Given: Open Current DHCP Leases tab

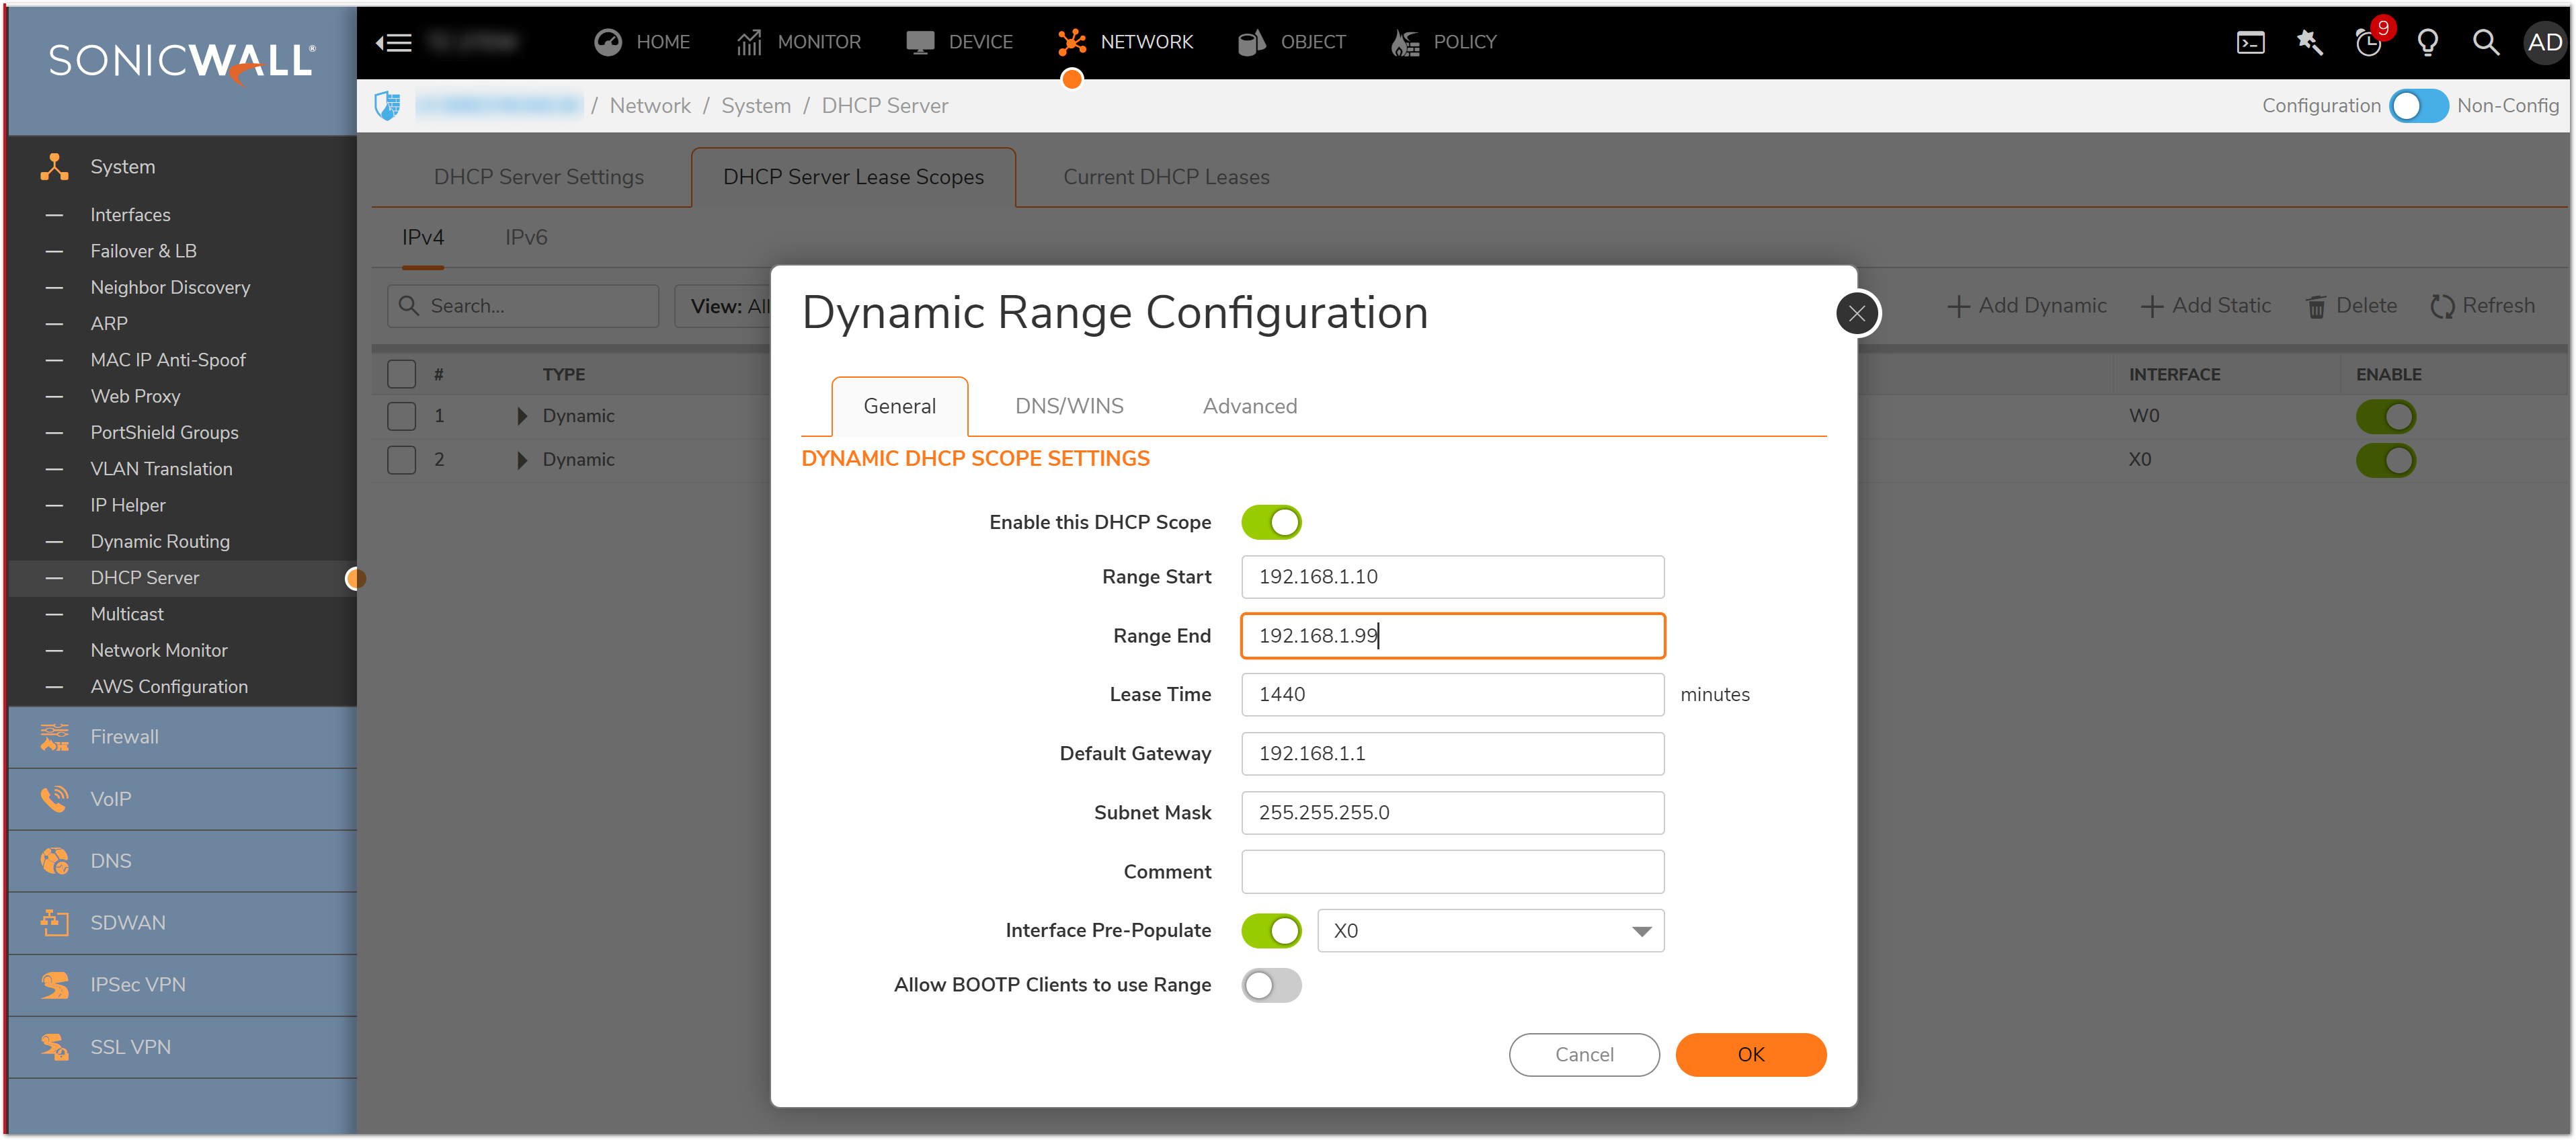Looking at the screenshot, I should pos(1166,177).
